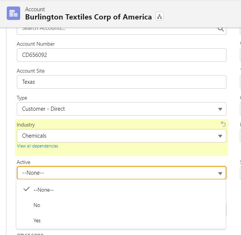Click the Account building icon in header
The image size is (241, 235).
click(13, 13)
